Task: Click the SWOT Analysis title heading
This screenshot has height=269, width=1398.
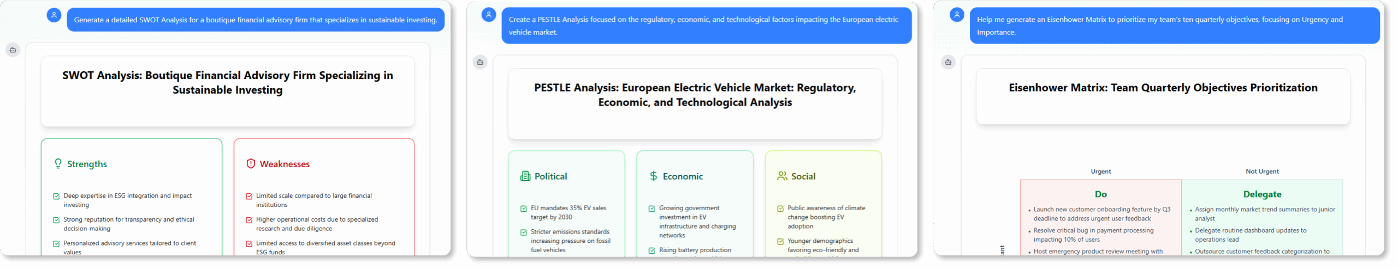Action: (x=227, y=83)
